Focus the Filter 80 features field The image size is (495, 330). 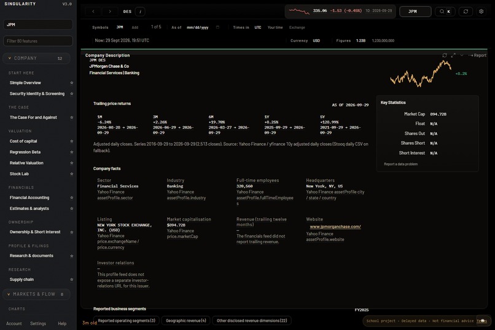[x=38, y=41]
